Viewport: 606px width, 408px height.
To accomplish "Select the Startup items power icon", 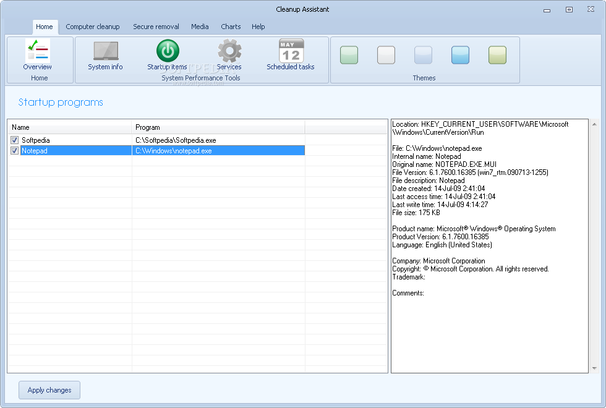I will click(168, 51).
